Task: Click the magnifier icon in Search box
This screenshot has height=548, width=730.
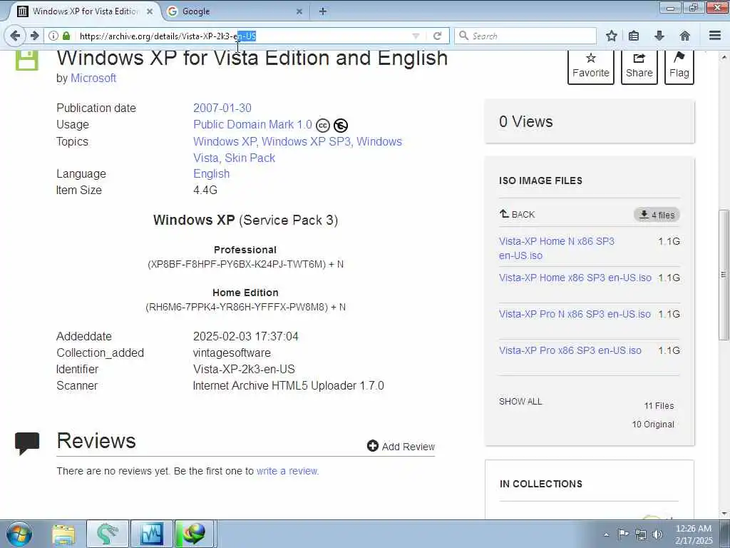Action: (x=463, y=36)
